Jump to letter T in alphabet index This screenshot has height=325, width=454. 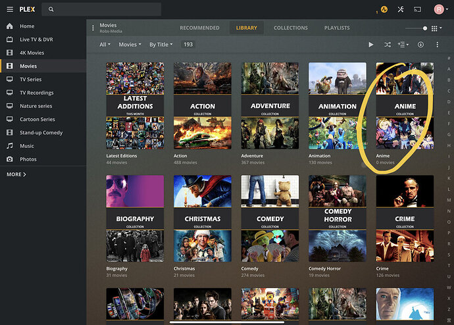coord(449,265)
